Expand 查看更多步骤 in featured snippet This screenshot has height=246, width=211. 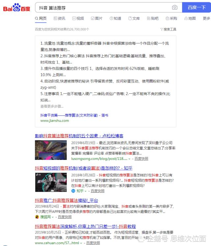coord(52,106)
